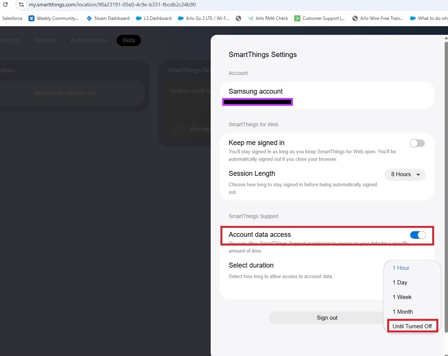
Task: Open the Arlo Go 2 LTE bookmark
Action: coord(204,18)
